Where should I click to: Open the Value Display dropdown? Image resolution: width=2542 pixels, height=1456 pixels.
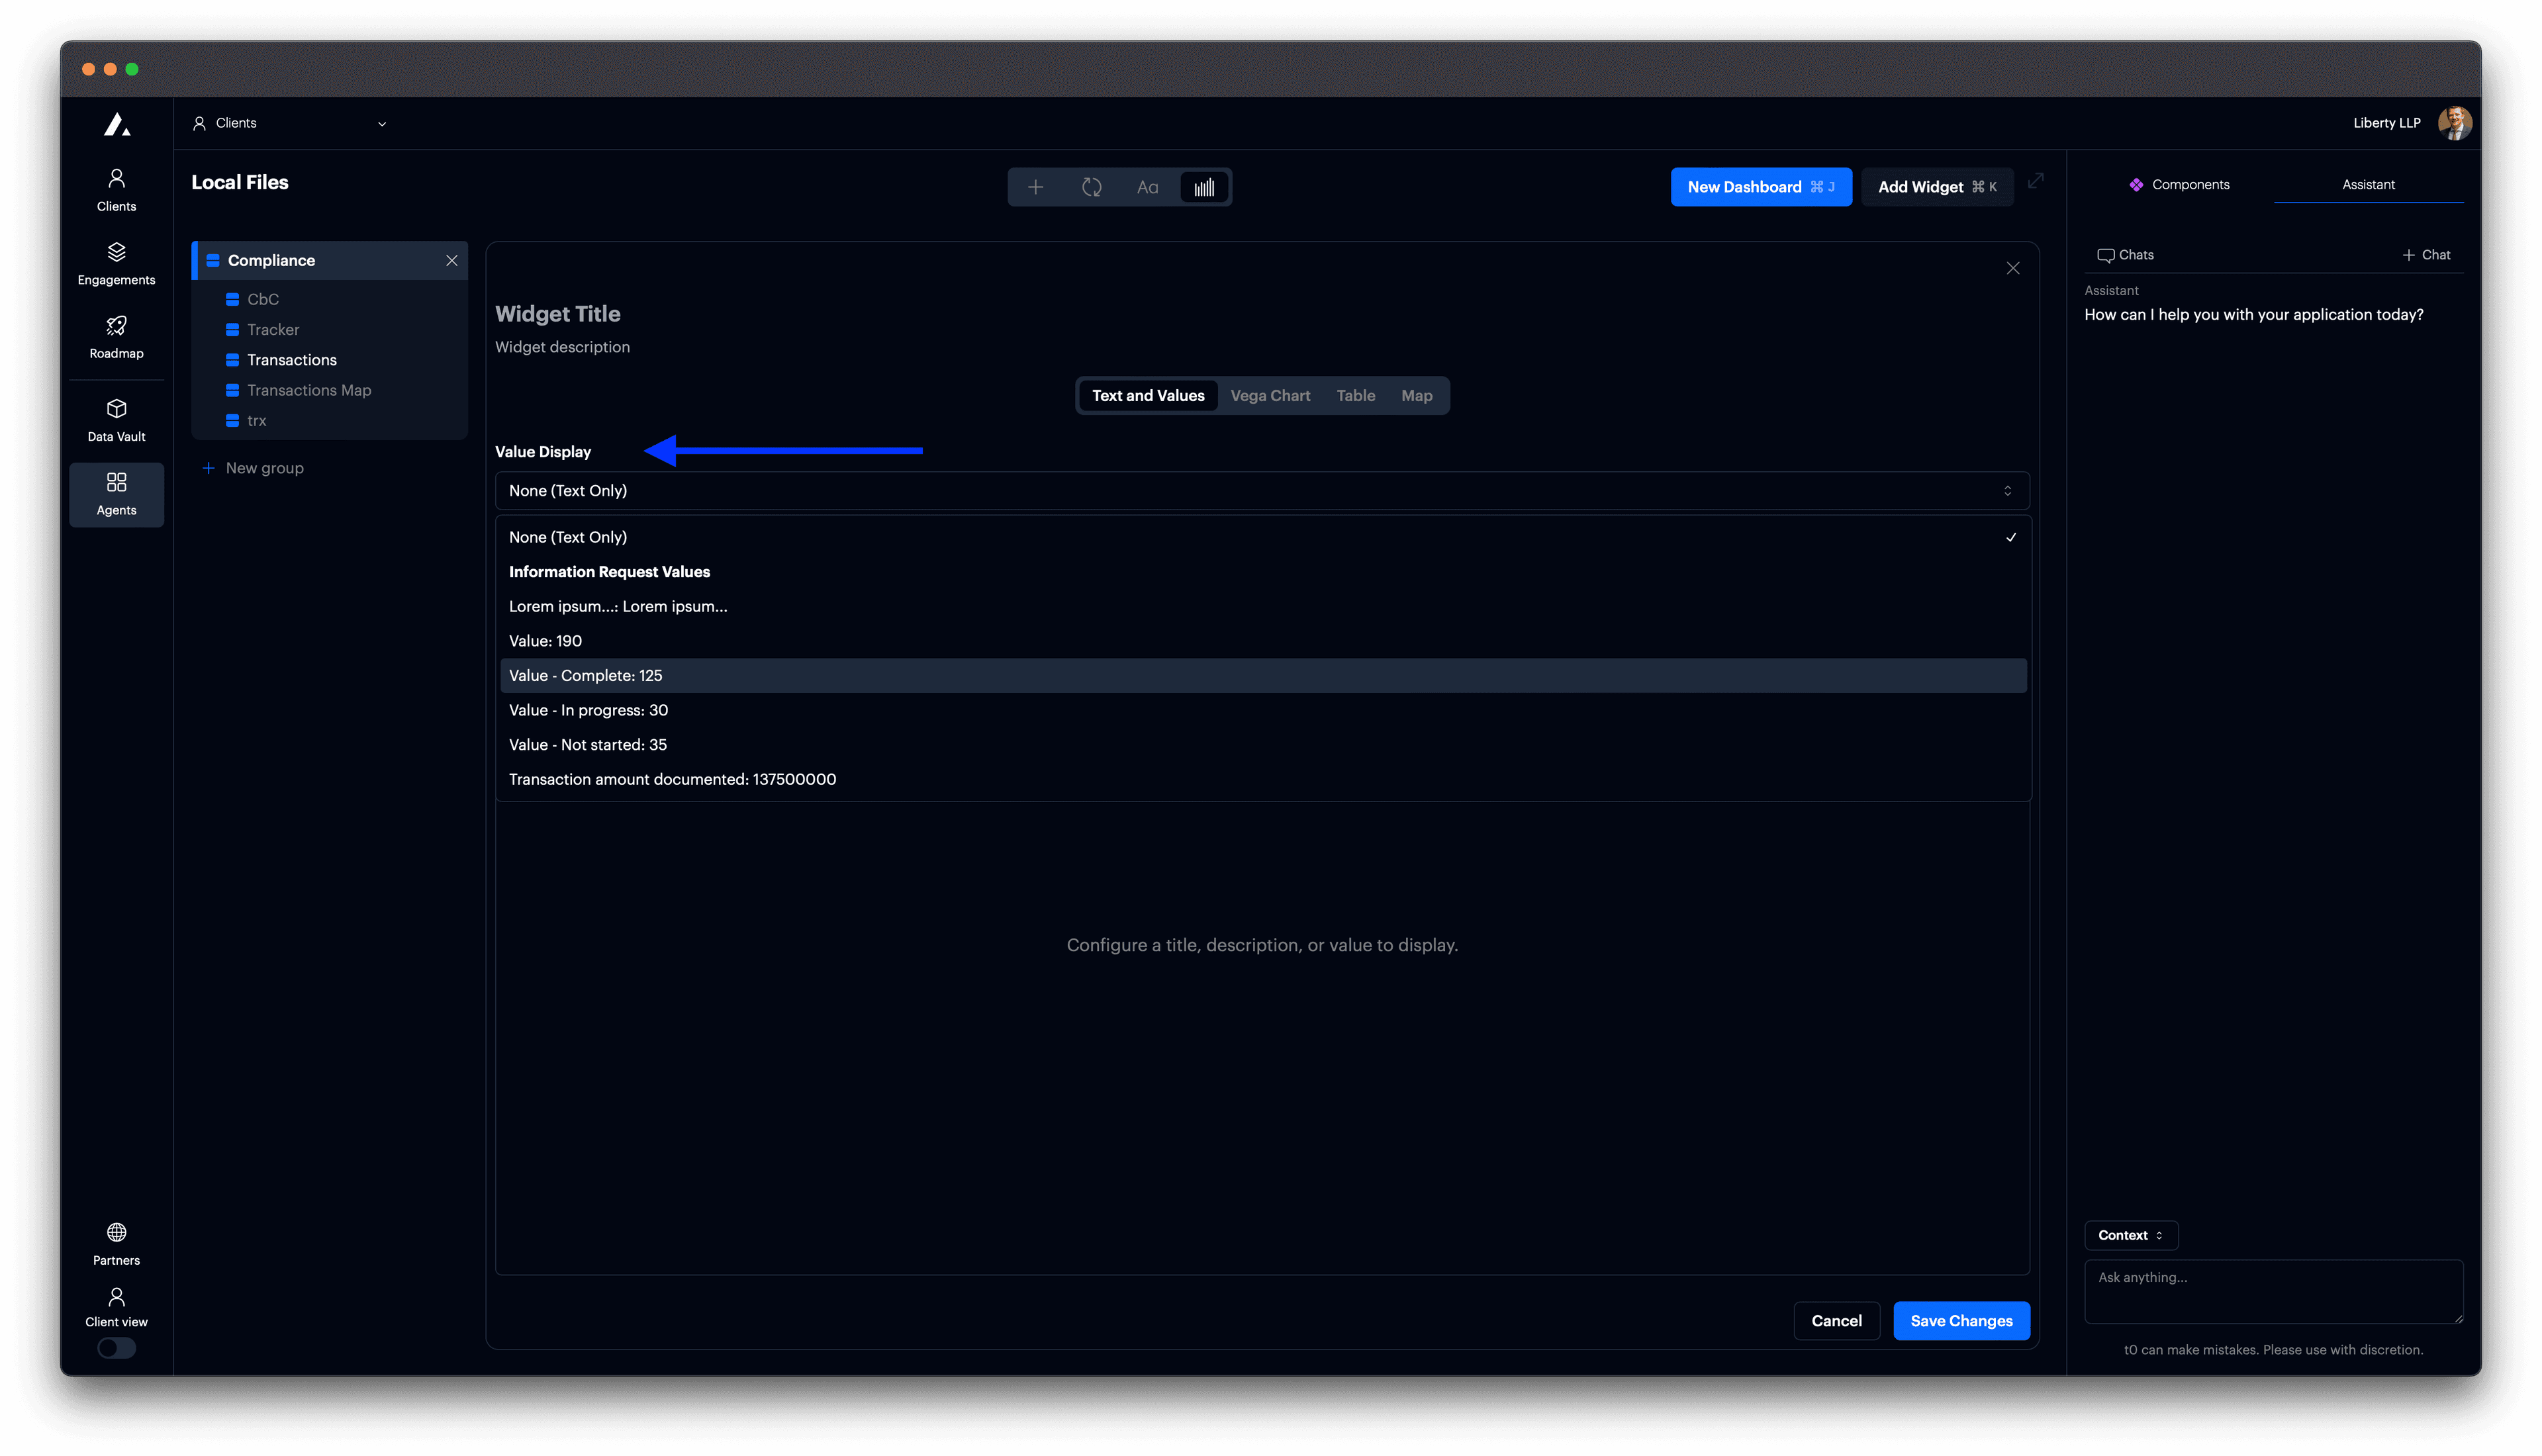tap(1260, 490)
